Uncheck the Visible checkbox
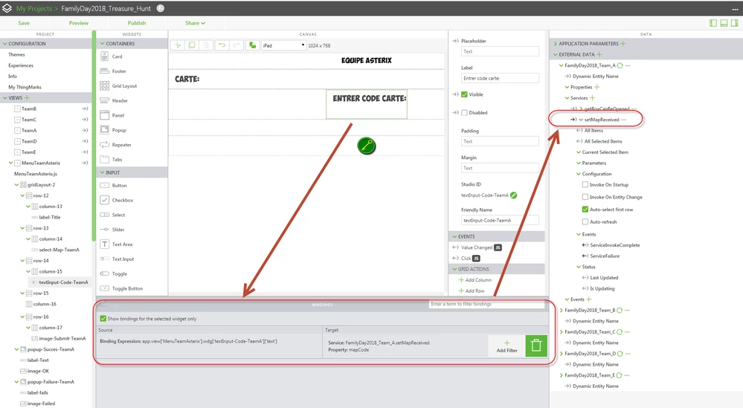The height and width of the screenshot is (408, 743). click(464, 94)
